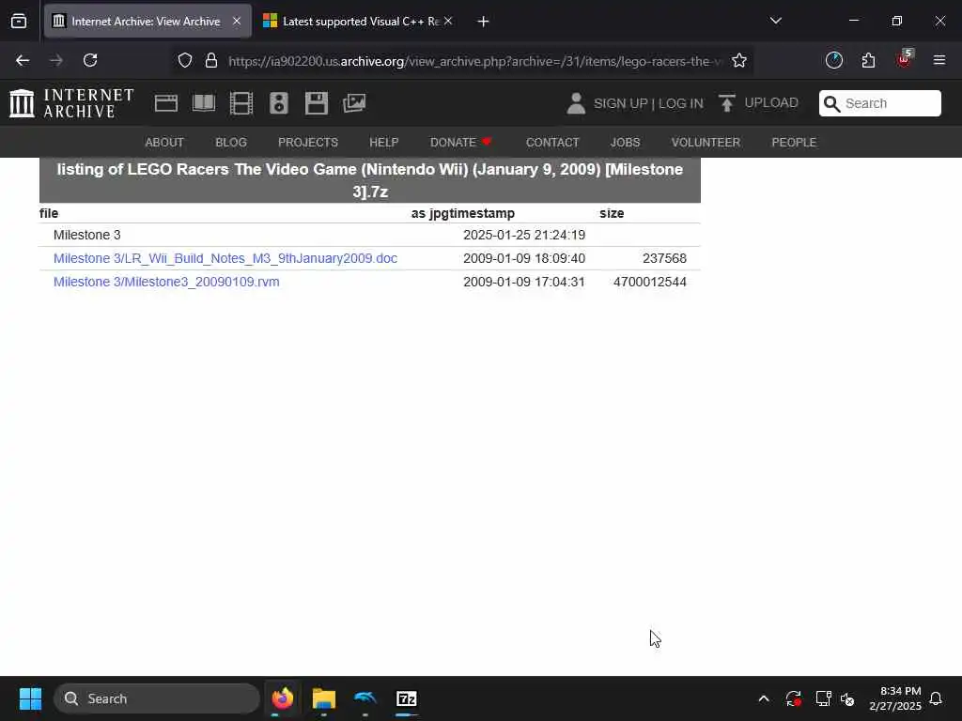Click the Windows taskbar Search box
Screen dimensions: 962x721
[157, 698]
